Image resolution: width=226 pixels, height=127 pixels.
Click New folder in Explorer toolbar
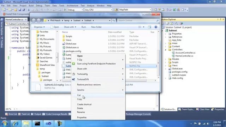96,27
